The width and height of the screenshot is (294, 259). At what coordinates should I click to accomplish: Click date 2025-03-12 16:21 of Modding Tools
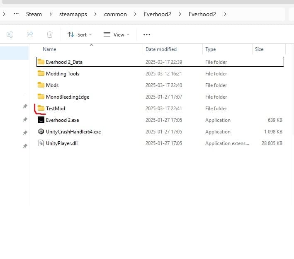pyautogui.click(x=164, y=74)
